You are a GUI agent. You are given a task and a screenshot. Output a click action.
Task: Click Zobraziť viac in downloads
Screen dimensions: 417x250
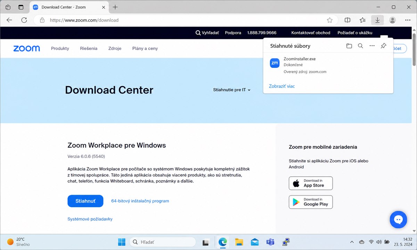tap(282, 86)
